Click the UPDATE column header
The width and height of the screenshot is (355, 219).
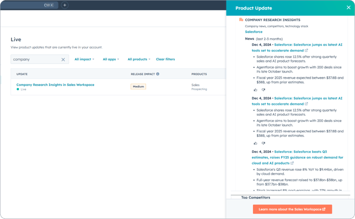(22, 74)
